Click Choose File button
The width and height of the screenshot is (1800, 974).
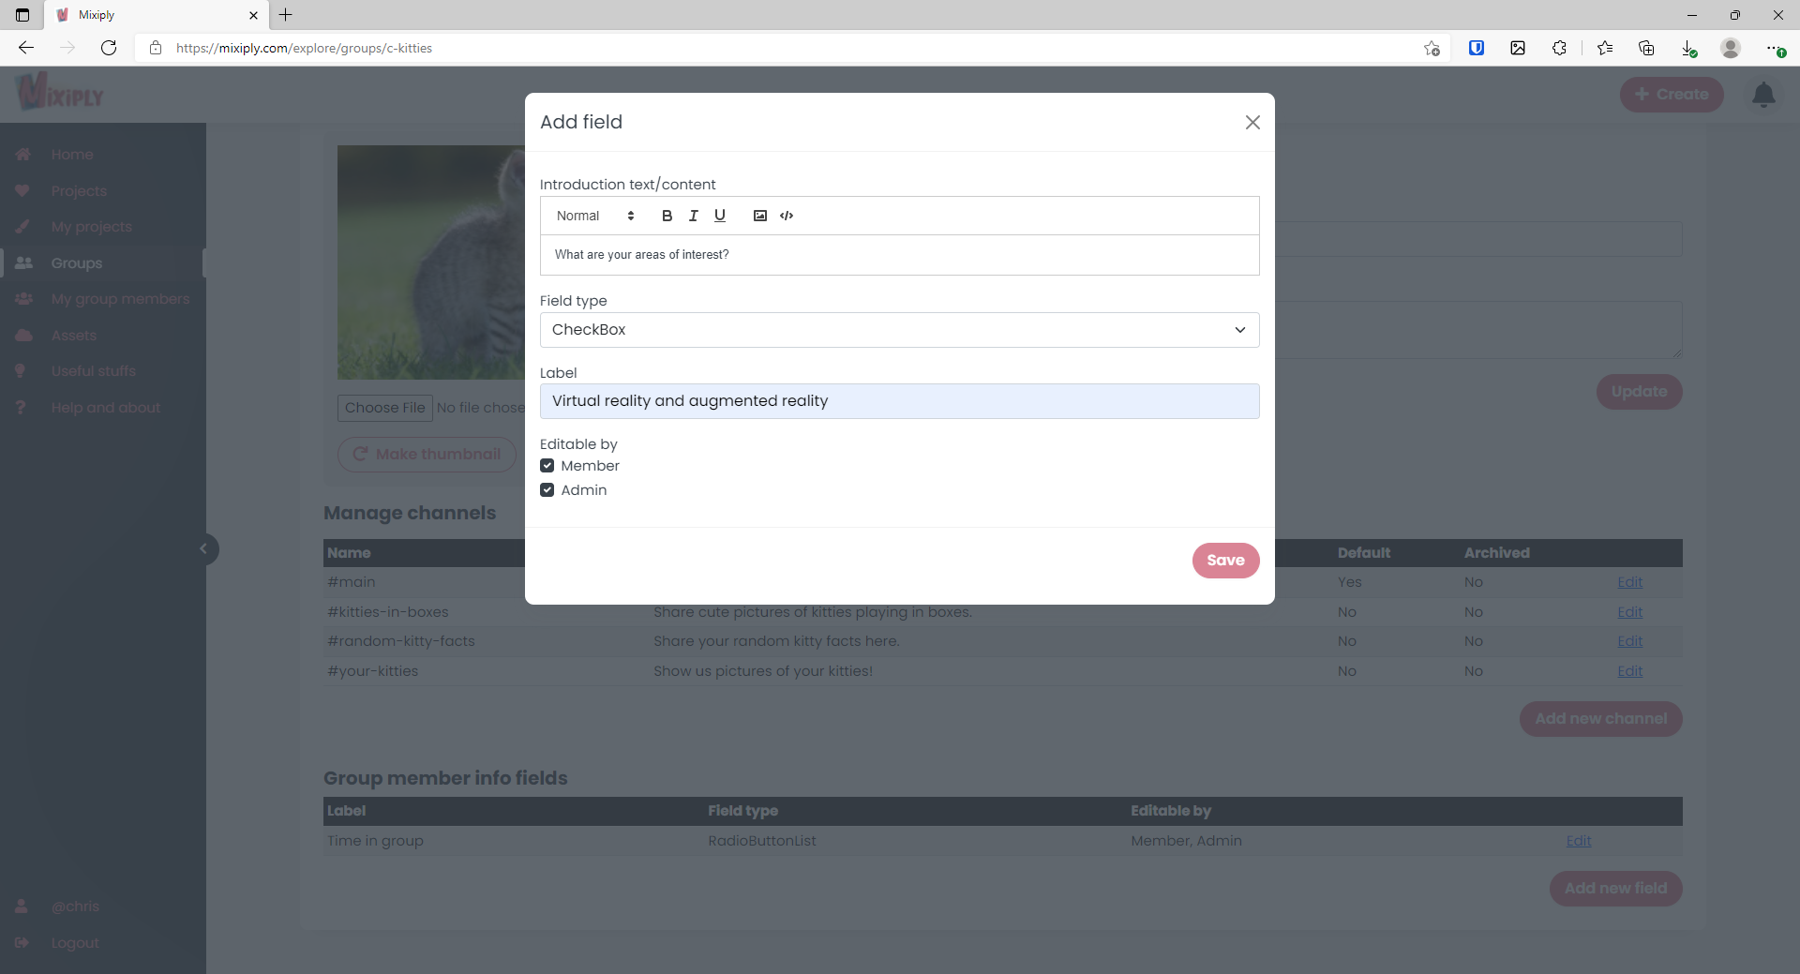tap(385, 408)
